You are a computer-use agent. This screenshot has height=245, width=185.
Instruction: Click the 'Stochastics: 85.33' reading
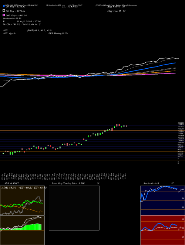coord(12,19)
